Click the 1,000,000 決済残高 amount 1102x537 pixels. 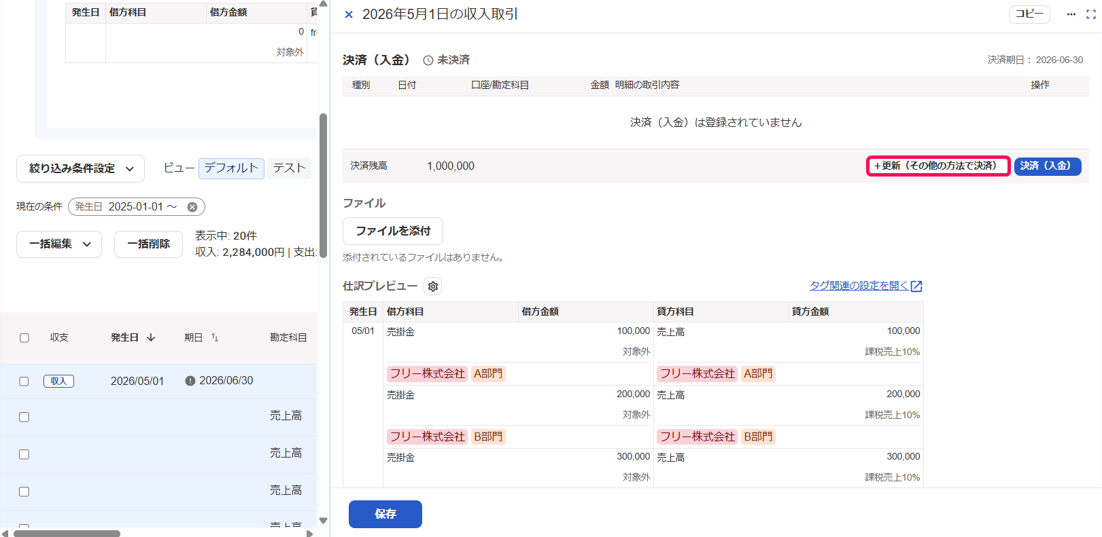(x=451, y=166)
